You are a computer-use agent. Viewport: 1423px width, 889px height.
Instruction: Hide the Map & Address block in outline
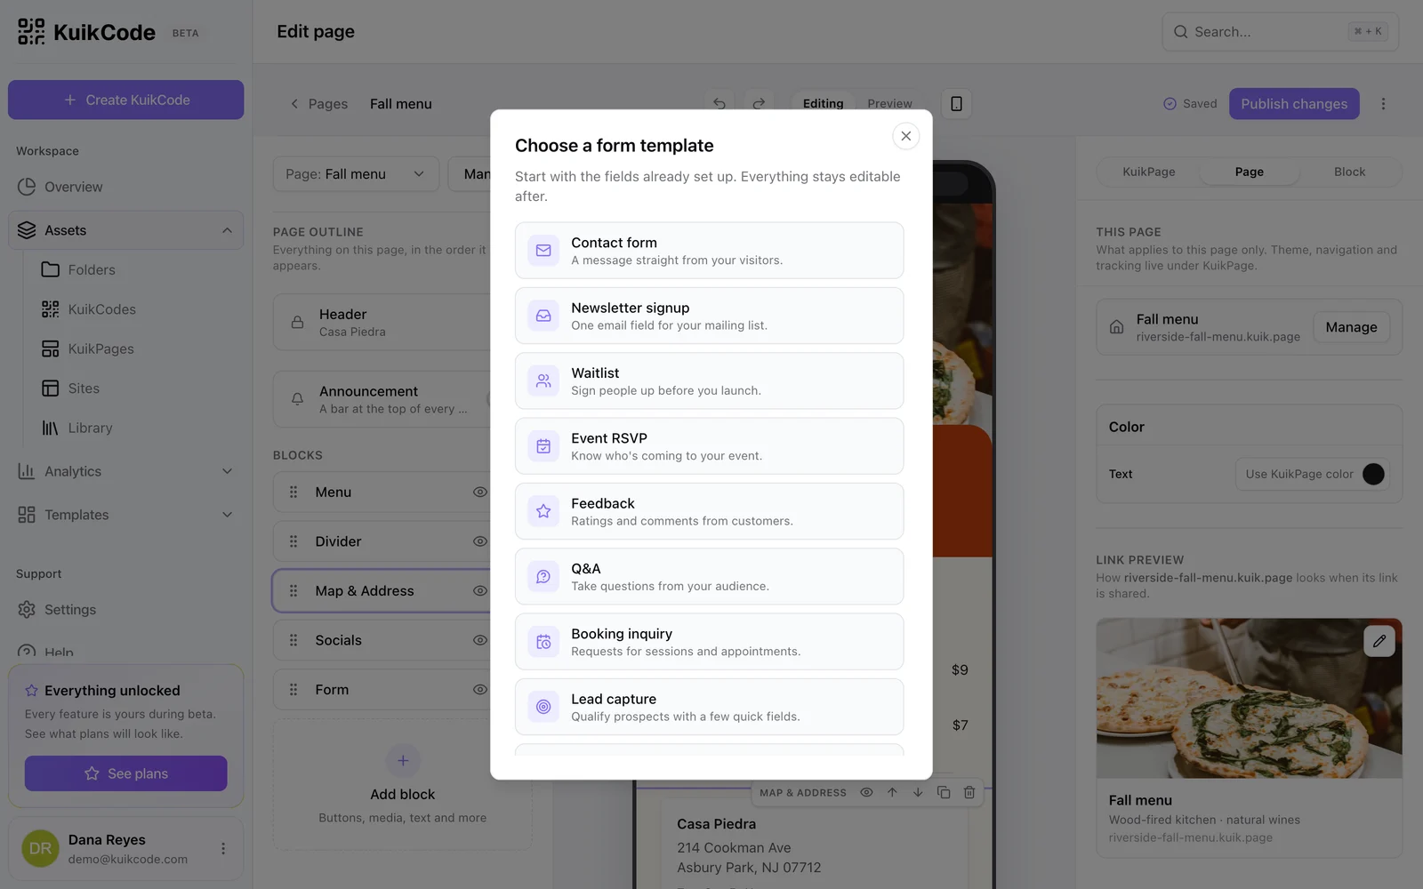click(480, 591)
